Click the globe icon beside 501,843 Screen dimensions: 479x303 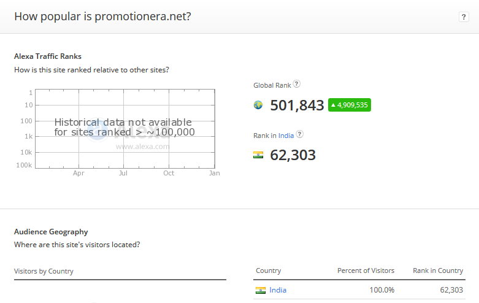(x=258, y=105)
